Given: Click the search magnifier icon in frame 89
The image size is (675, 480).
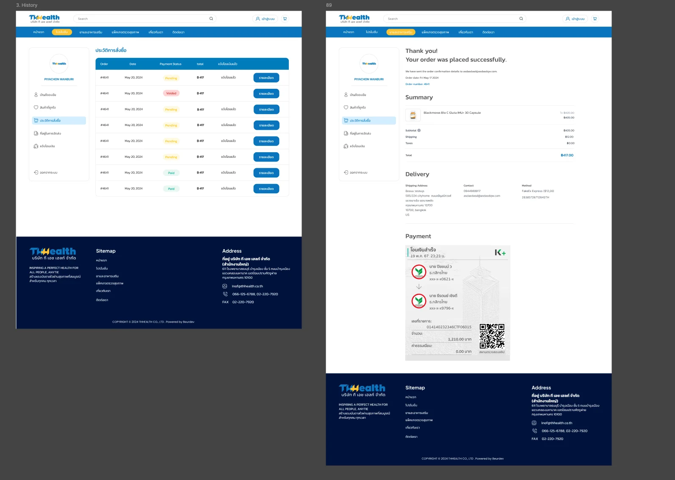Looking at the screenshot, I should [x=521, y=19].
